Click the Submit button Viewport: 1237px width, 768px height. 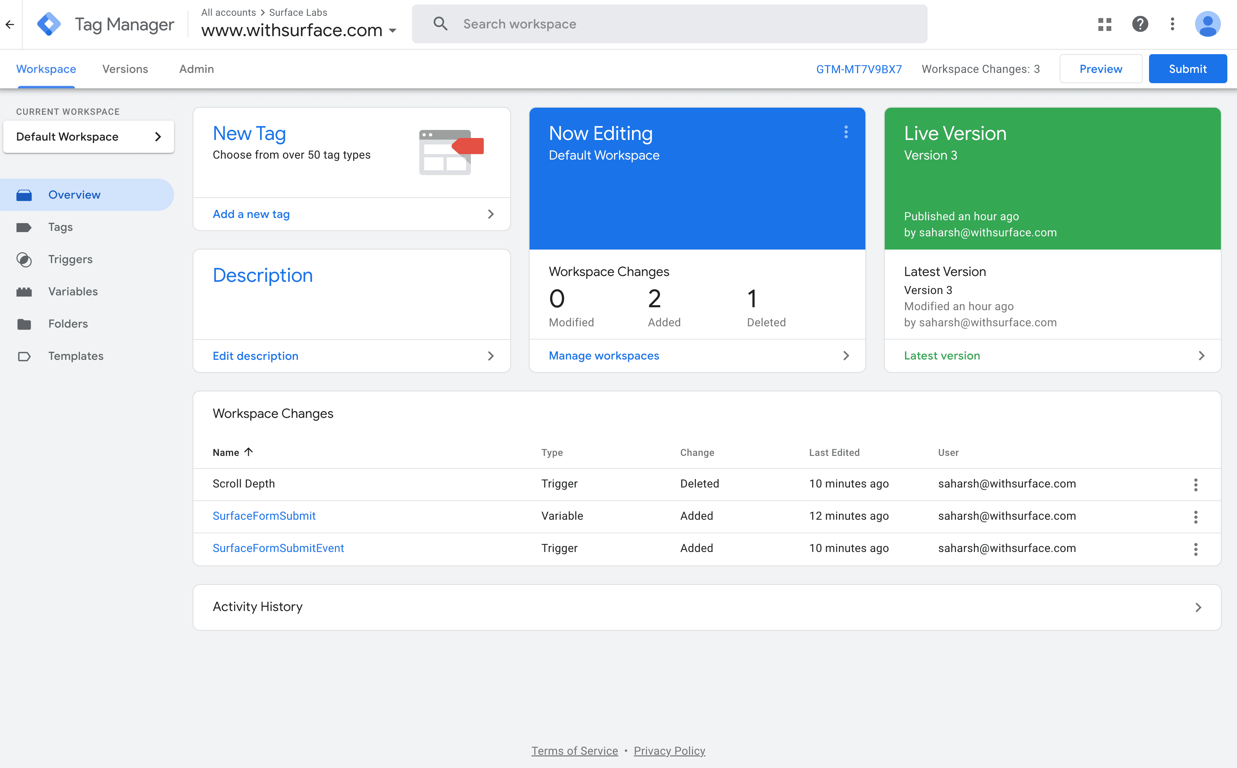[1188, 69]
